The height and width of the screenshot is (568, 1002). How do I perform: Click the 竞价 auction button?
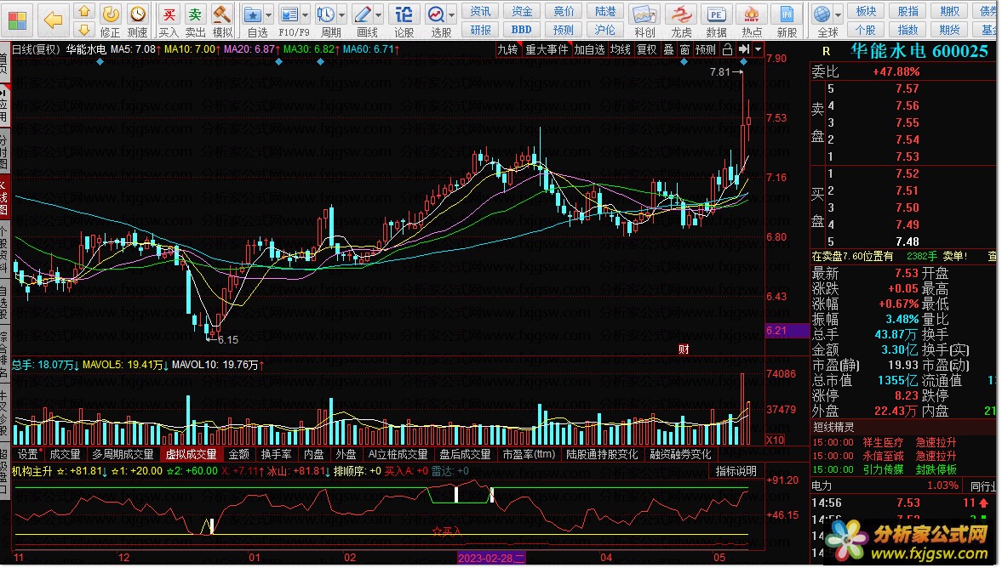(564, 12)
